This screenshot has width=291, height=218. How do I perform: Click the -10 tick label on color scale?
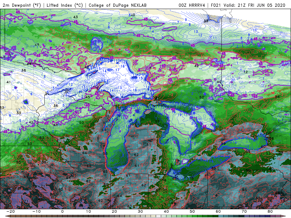pyautogui.click(x=36, y=211)
